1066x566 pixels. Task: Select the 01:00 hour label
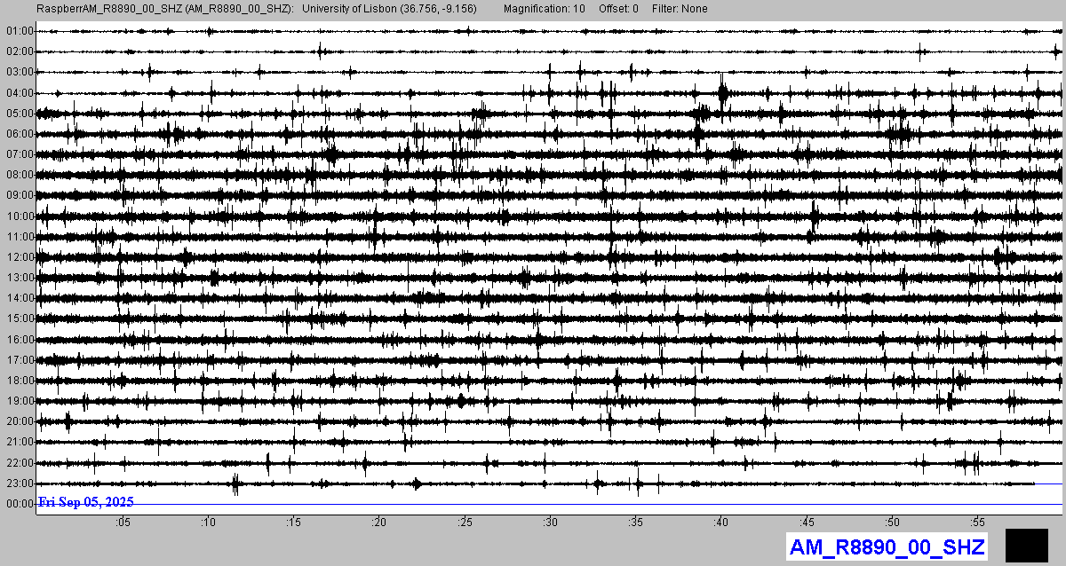pyautogui.click(x=20, y=31)
